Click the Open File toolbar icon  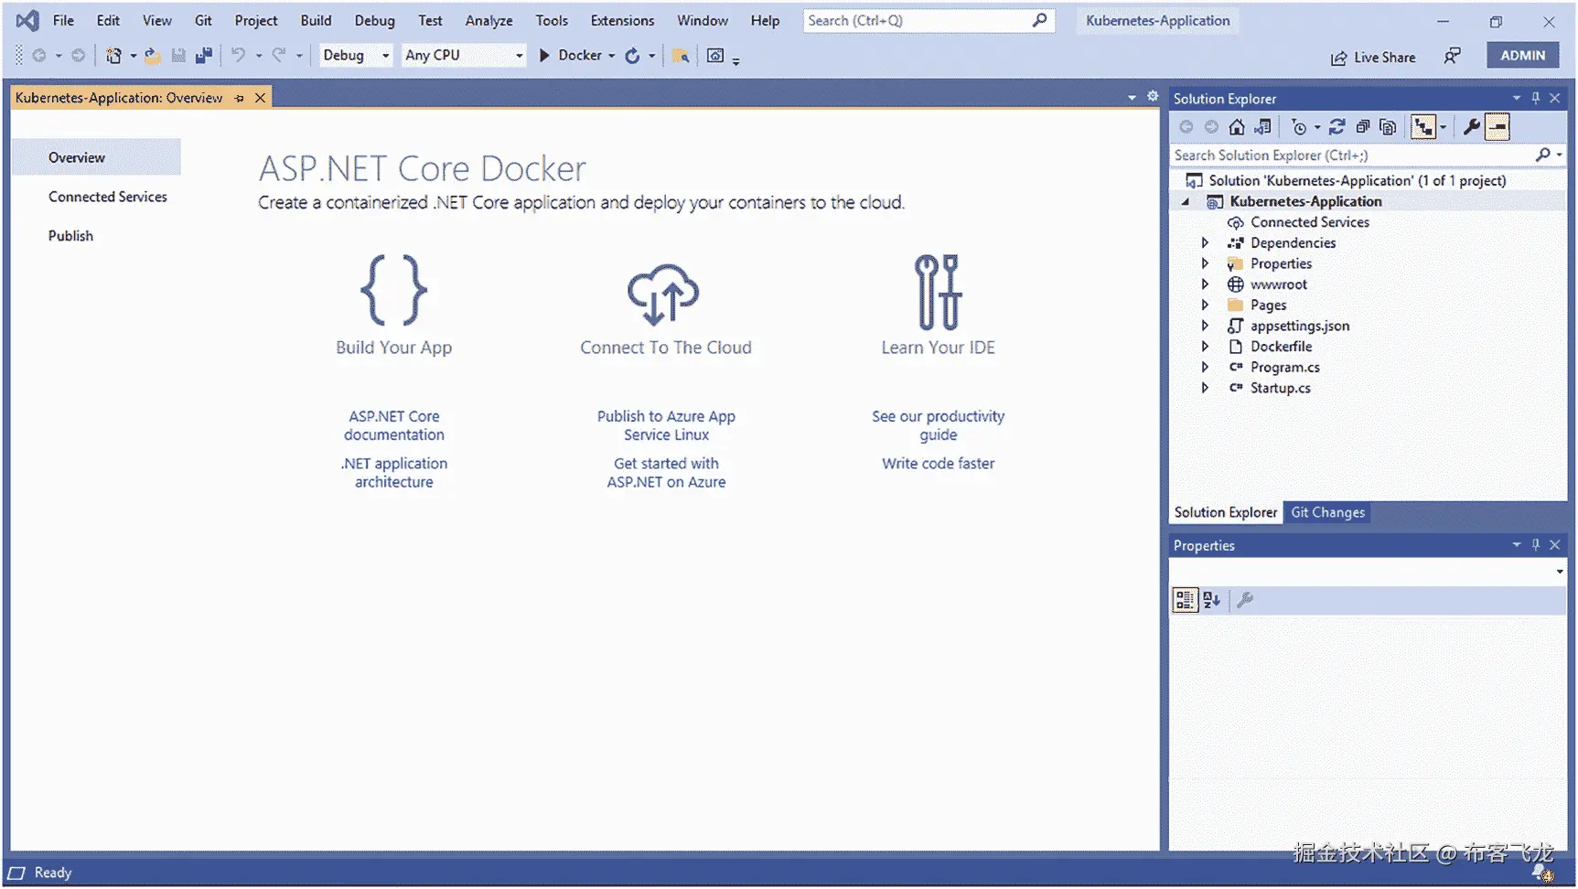(153, 56)
